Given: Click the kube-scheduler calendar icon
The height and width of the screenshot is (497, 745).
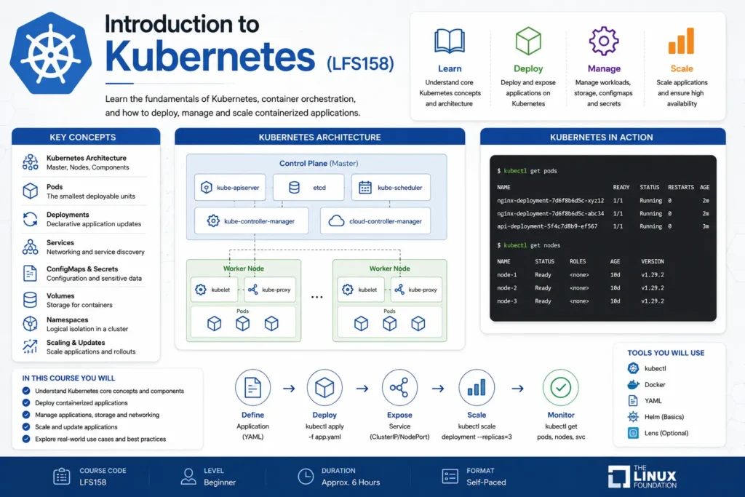Looking at the screenshot, I should tap(365, 187).
